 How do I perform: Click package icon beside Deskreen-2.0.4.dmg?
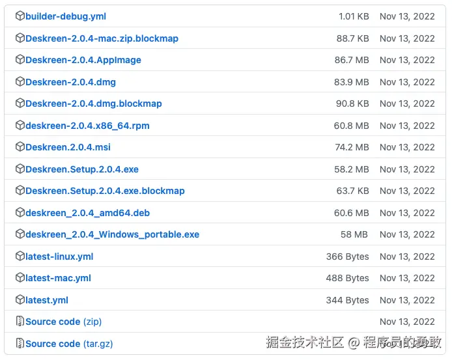point(20,82)
